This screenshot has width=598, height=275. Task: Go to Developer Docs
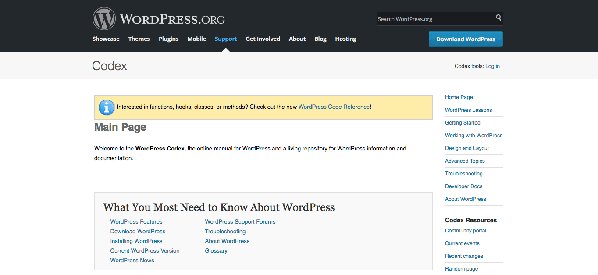463,186
